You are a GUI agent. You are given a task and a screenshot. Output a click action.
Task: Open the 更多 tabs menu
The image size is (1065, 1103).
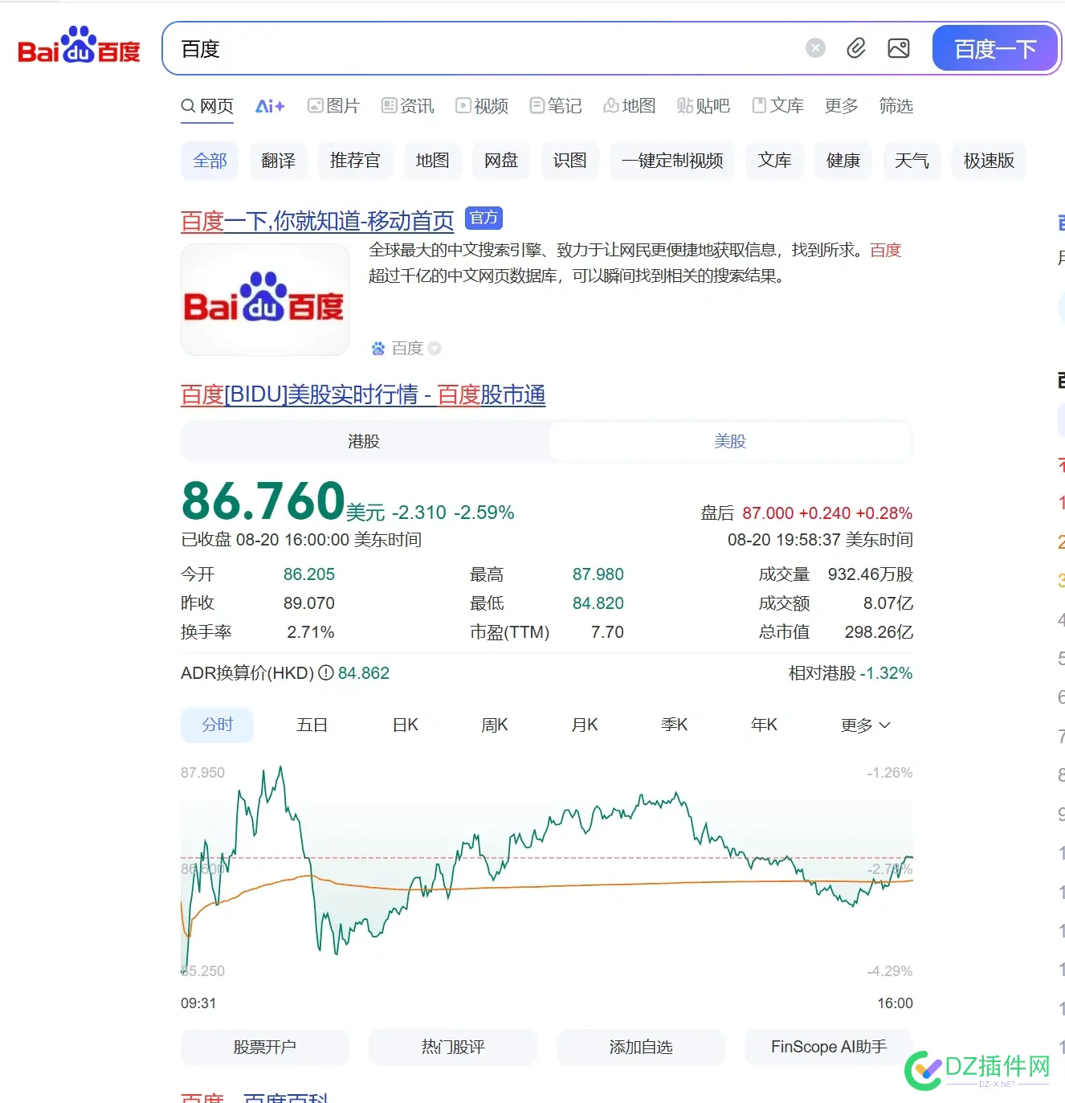click(841, 106)
